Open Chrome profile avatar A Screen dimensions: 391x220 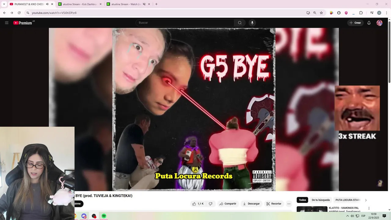pos(379,13)
